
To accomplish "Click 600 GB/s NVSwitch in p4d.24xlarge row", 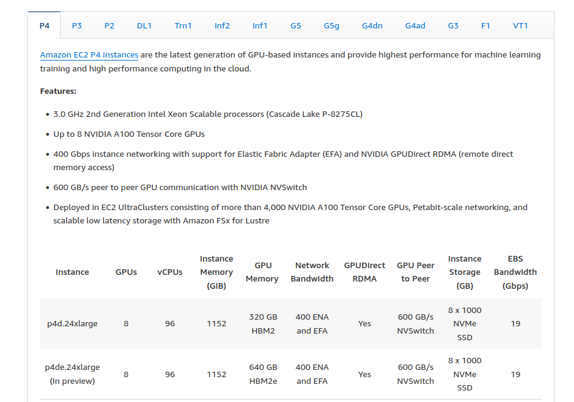I will click(x=415, y=324).
